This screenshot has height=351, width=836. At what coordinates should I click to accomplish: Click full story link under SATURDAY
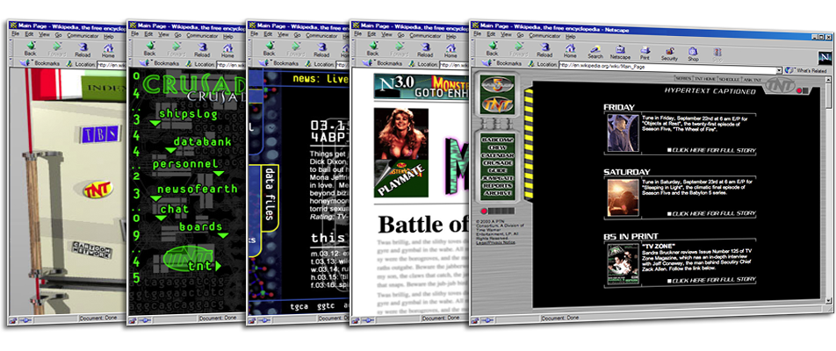click(x=712, y=214)
